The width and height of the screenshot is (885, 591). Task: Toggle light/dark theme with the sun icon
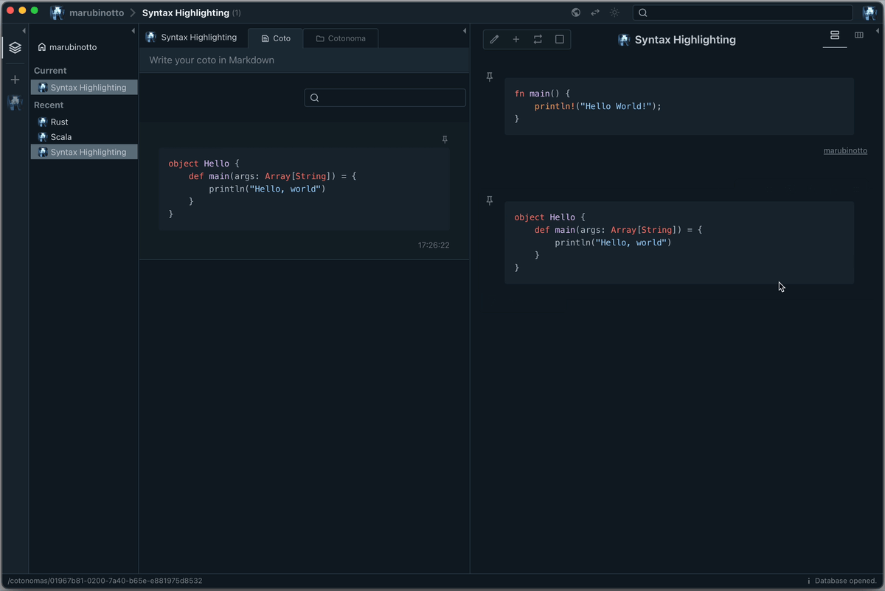point(614,13)
